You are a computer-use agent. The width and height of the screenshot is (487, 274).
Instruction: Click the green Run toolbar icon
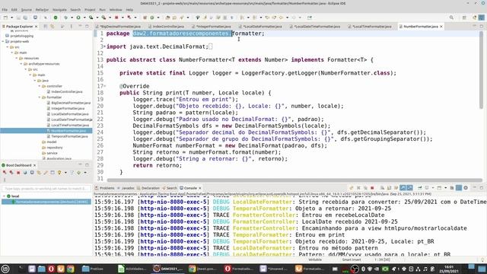tap(78, 18)
